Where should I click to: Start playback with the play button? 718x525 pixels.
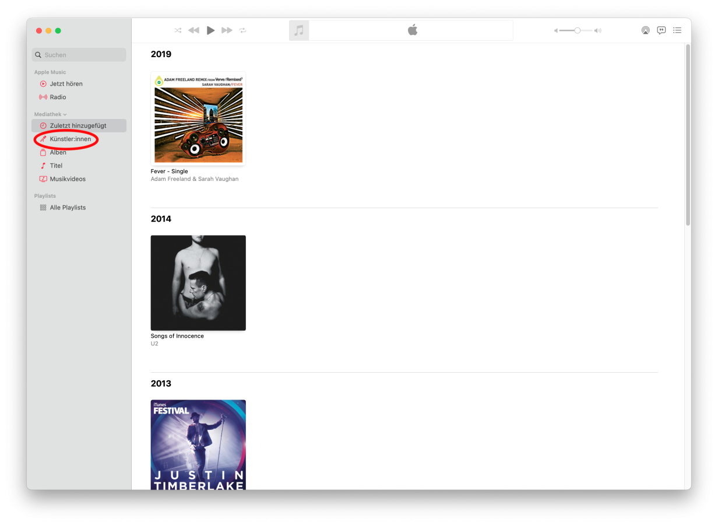point(211,30)
